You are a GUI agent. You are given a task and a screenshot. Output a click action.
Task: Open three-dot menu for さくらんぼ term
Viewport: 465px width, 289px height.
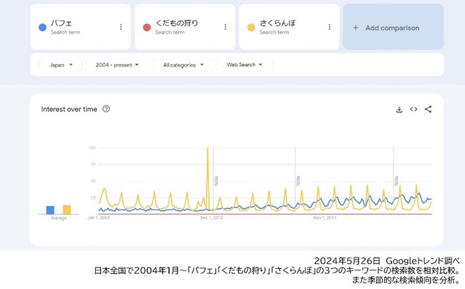pos(330,27)
